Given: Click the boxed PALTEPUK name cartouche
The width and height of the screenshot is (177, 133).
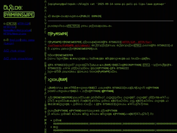Looking at the screenshot, I should click(x=74, y=26).
